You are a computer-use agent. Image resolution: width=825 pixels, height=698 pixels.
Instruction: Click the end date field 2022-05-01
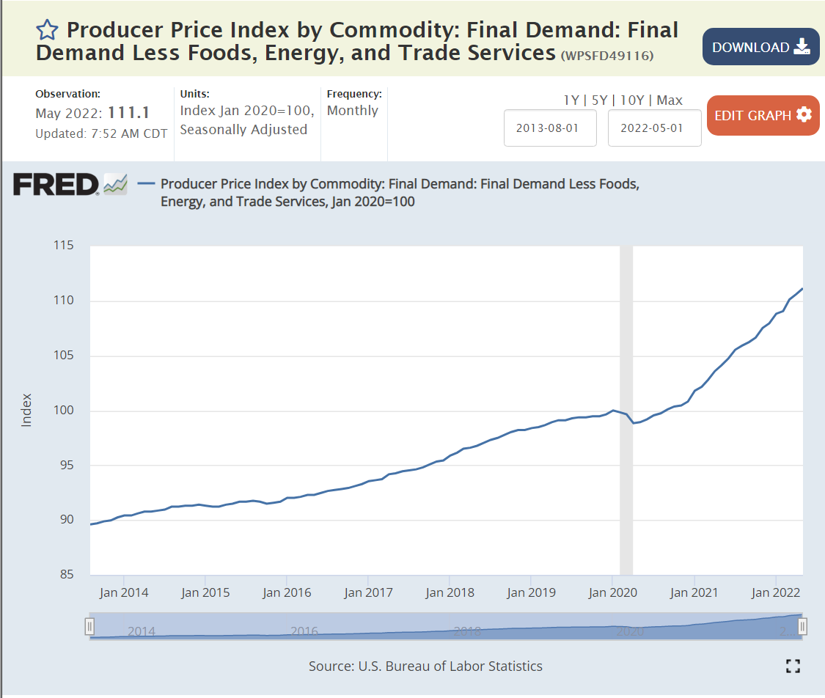click(x=654, y=128)
